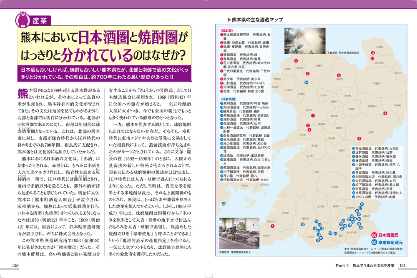Select blue map marker 39 on the map

[x=343, y=220]
